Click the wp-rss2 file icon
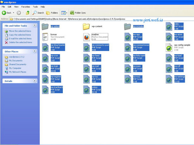194x145 pixels. coord(128,79)
